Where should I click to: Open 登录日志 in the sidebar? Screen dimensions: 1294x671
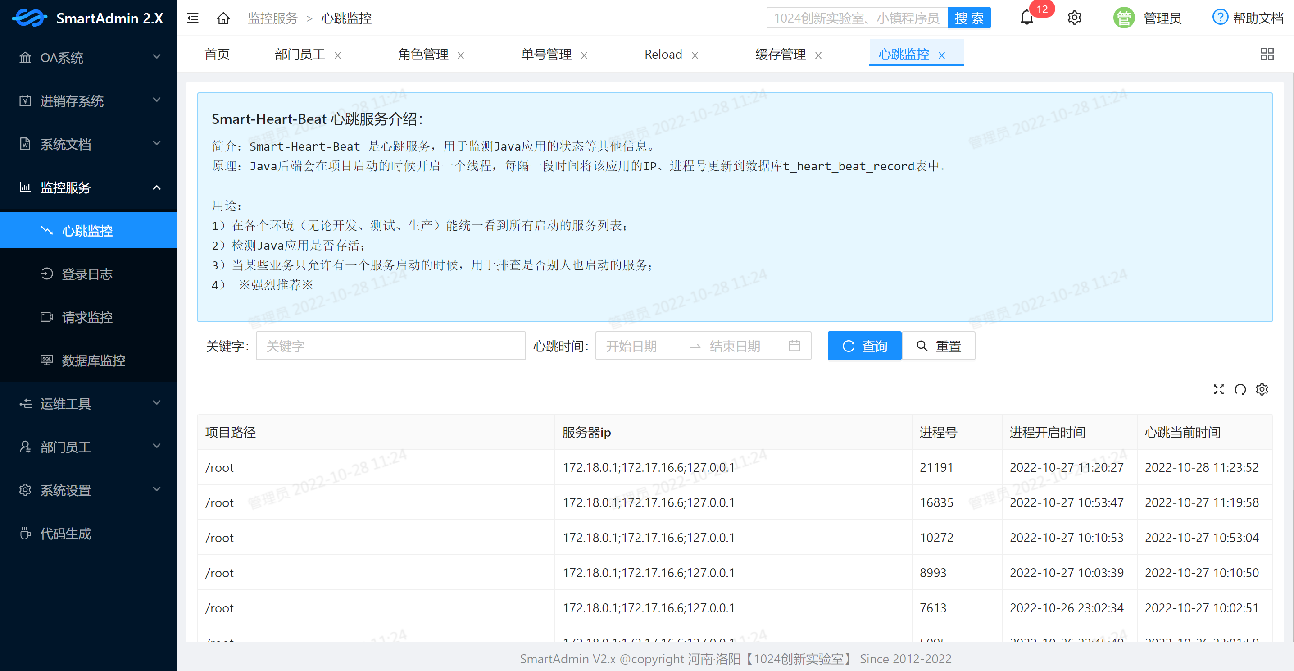pos(87,274)
